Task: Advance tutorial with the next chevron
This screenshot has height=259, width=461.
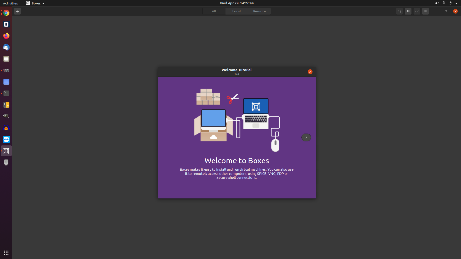Action: click(x=306, y=137)
